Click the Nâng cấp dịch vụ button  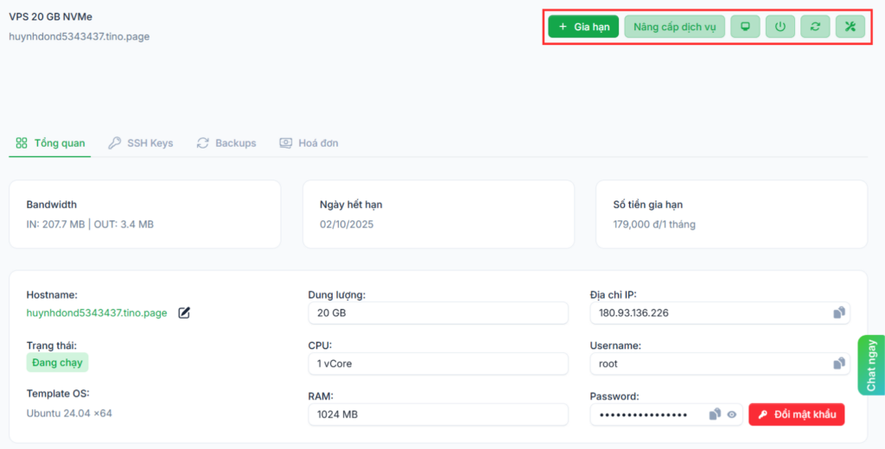[674, 27]
